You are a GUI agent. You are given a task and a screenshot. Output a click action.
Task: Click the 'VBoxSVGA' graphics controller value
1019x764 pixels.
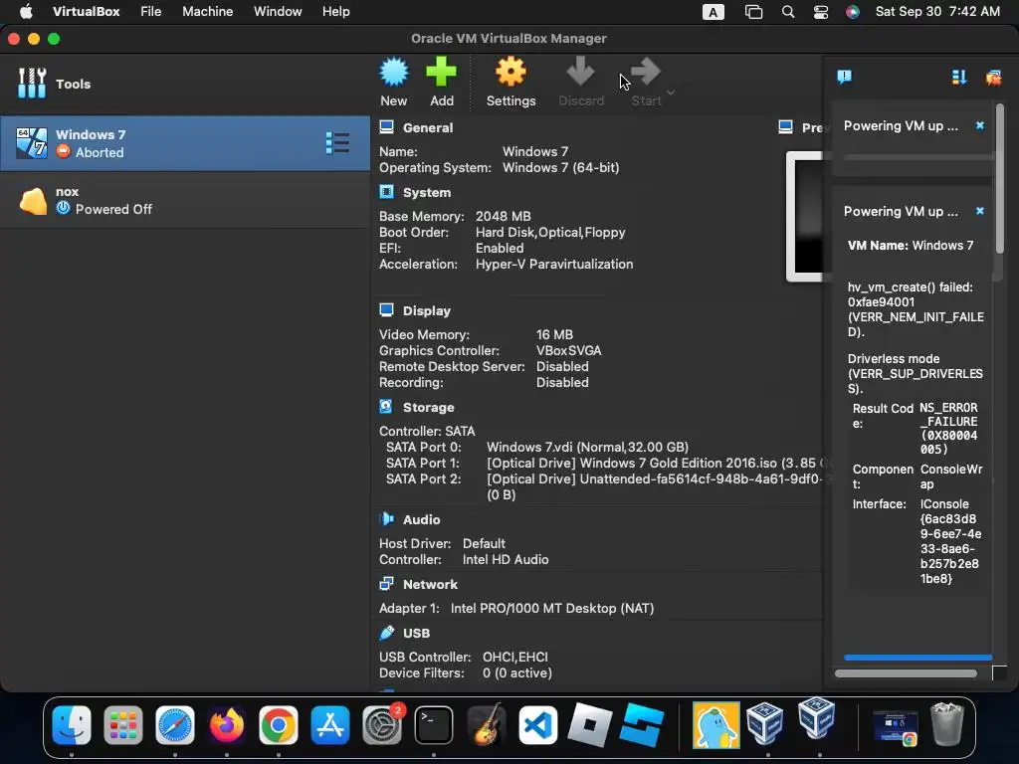coord(568,351)
